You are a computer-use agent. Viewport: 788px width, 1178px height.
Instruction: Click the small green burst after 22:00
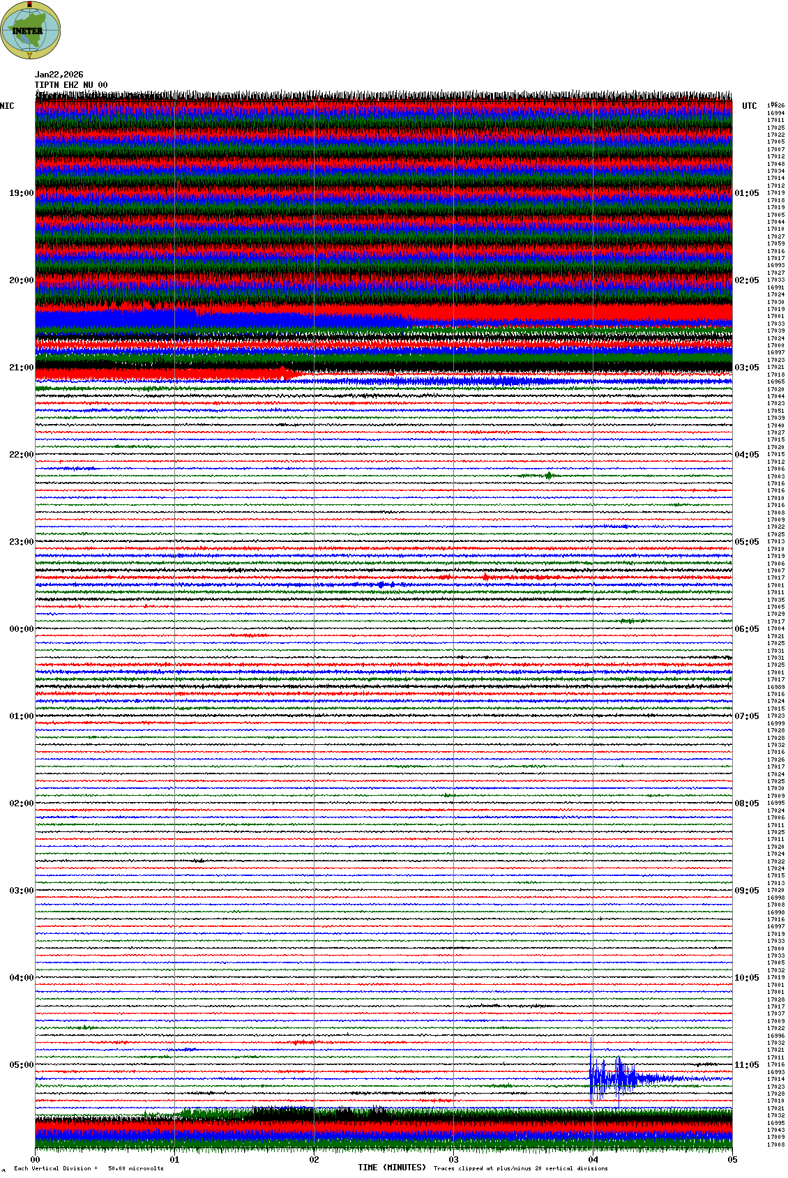click(548, 476)
